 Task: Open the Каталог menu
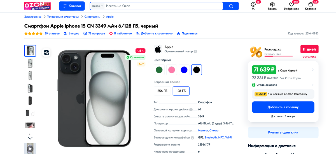point(72,6)
